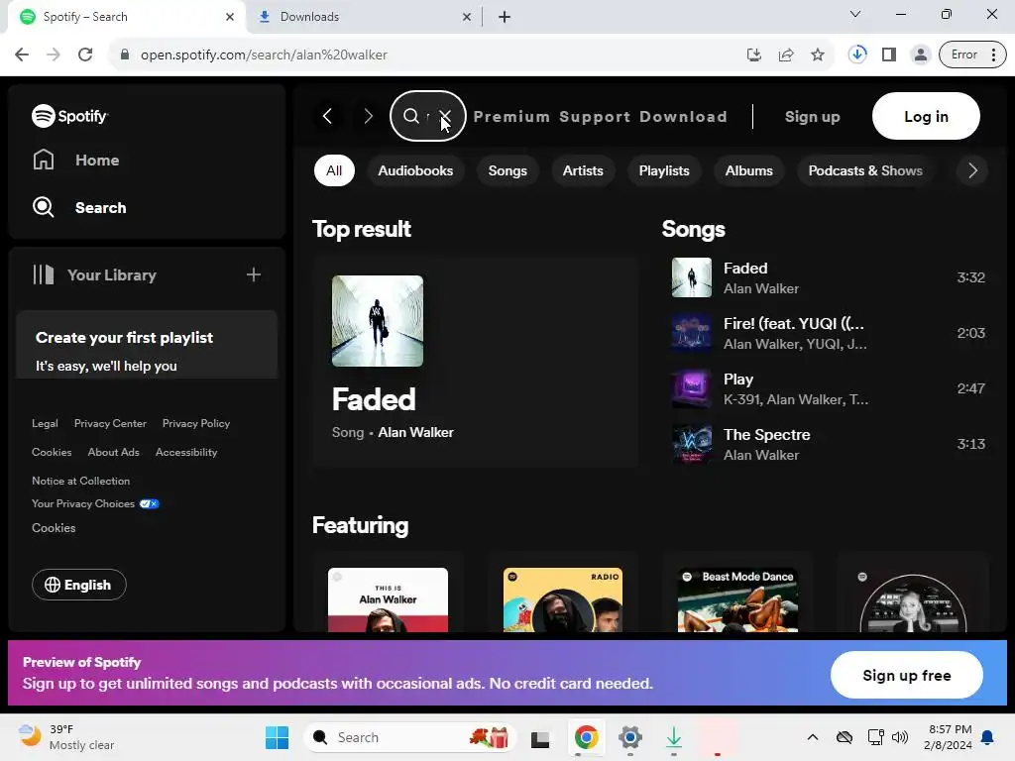Open Chrome from the taskbar
The width and height of the screenshot is (1015, 761).
pyautogui.click(x=586, y=737)
